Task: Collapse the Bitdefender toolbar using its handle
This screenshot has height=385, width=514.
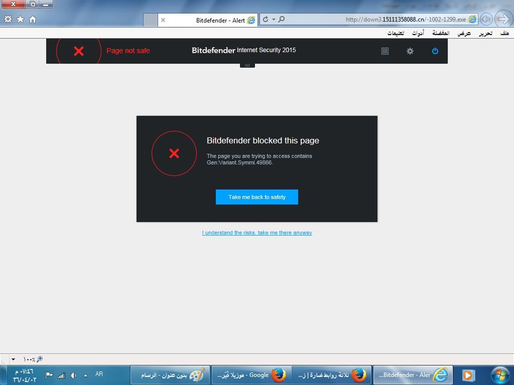Action: pyautogui.click(x=247, y=66)
